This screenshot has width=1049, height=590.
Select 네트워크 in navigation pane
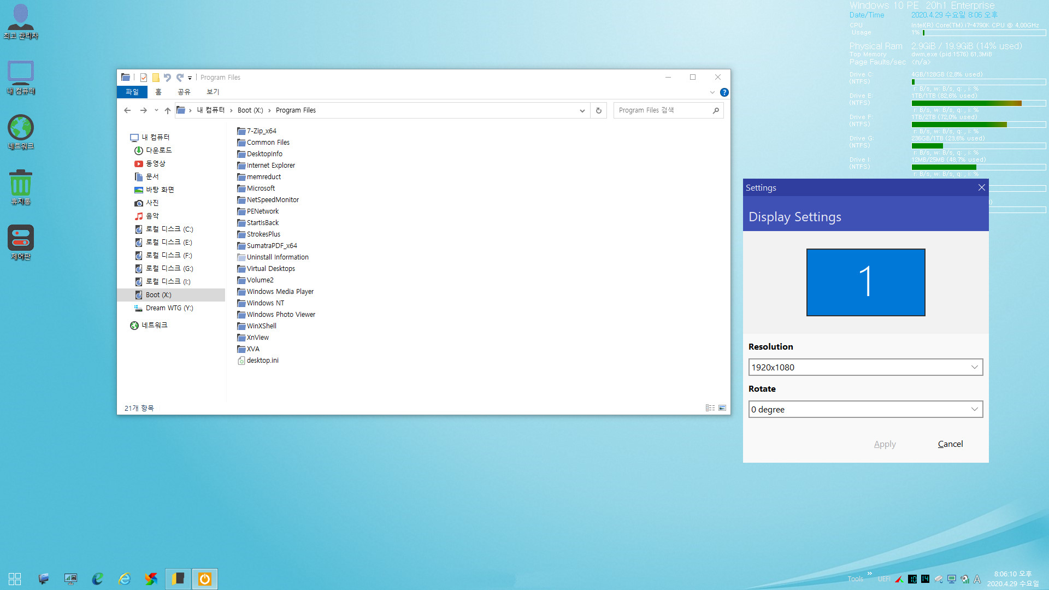pyautogui.click(x=149, y=326)
